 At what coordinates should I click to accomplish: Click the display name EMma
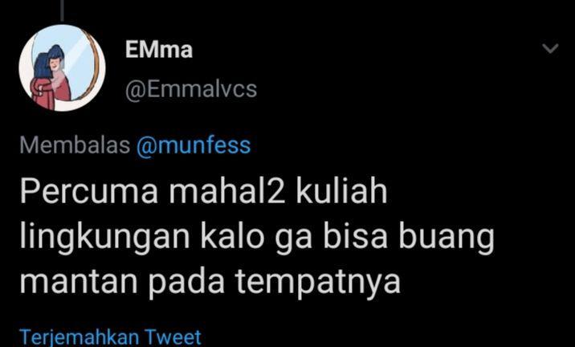pos(159,50)
